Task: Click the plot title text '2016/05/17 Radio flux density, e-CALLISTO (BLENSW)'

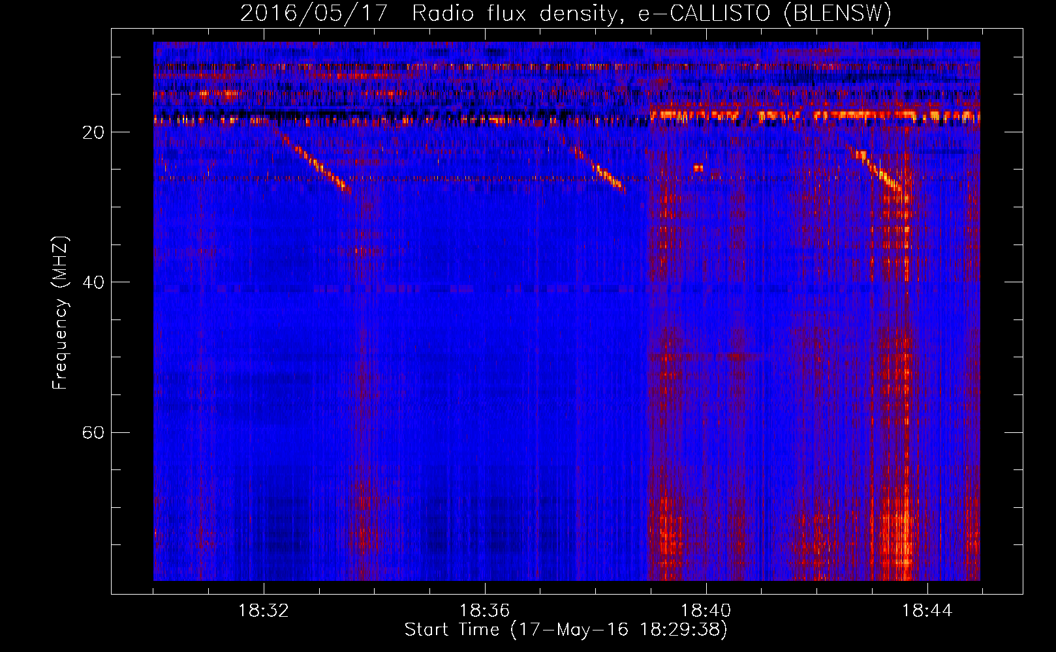Action: [566, 14]
